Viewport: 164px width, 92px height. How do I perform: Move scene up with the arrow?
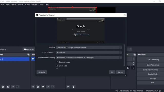click(13, 87)
